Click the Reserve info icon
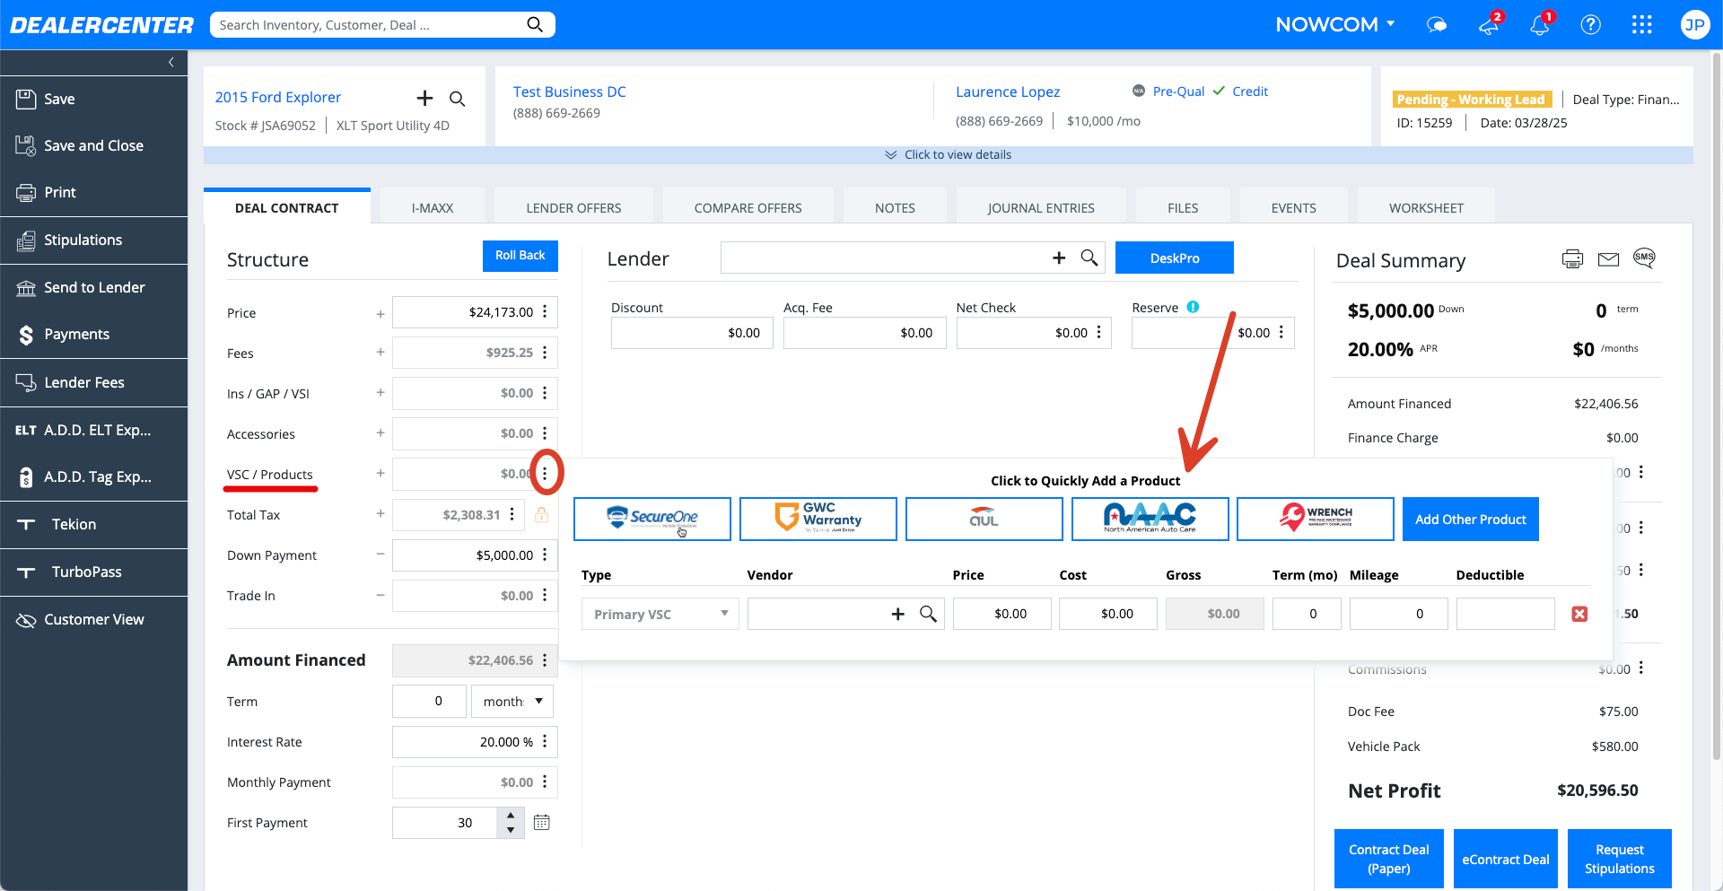The width and height of the screenshot is (1723, 891). [1193, 307]
